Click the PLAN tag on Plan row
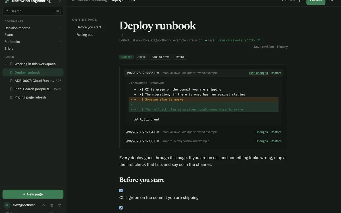This screenshot has height=213, width=341. 58,89
